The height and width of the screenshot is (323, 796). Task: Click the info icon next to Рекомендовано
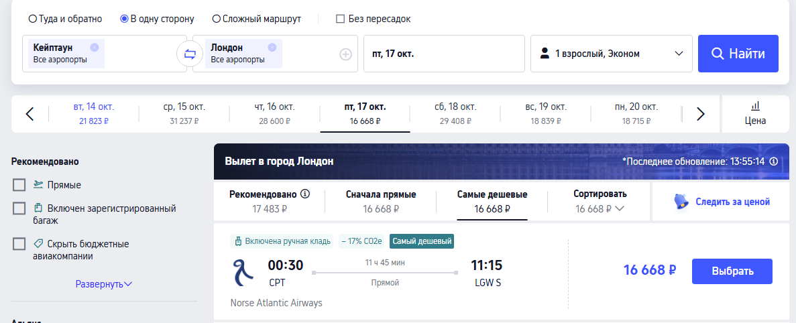305,194
